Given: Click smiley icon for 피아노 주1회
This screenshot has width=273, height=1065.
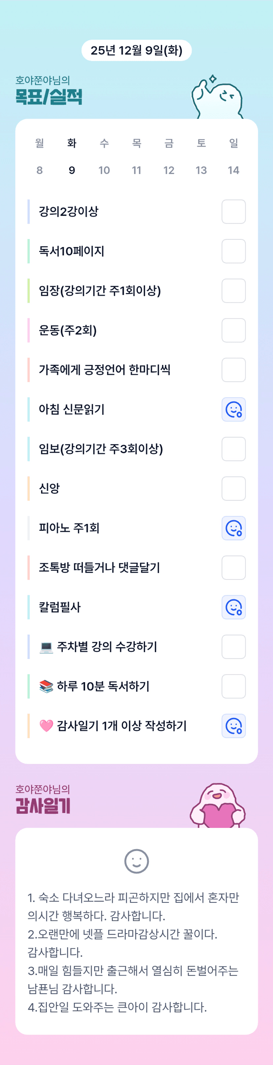Looking at the screenshot, I should pyautogui.click(x=233, y=528).
